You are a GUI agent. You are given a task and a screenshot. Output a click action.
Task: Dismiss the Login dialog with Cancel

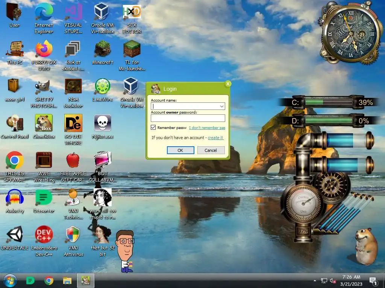tap(211, 150)
